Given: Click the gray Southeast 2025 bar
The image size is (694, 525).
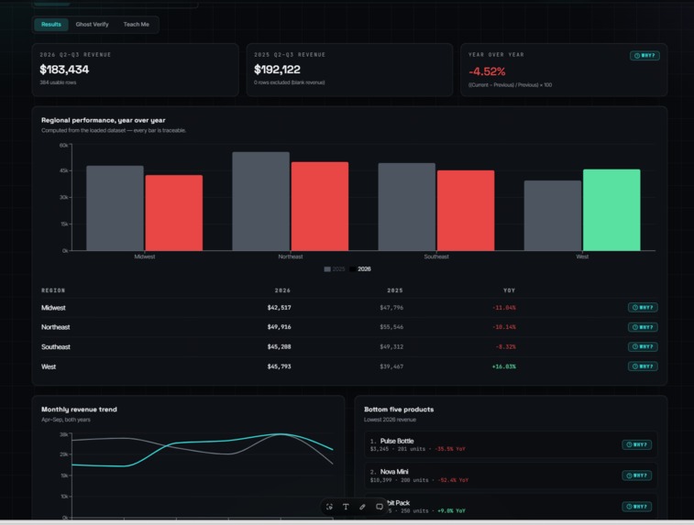Looking at the screenshot, I should pos(406,207).
